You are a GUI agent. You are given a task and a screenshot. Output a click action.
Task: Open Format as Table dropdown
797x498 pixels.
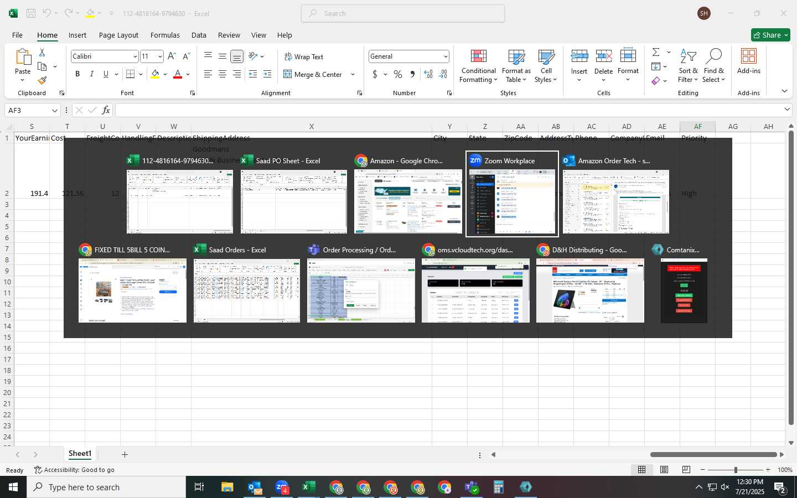(516, 66)
